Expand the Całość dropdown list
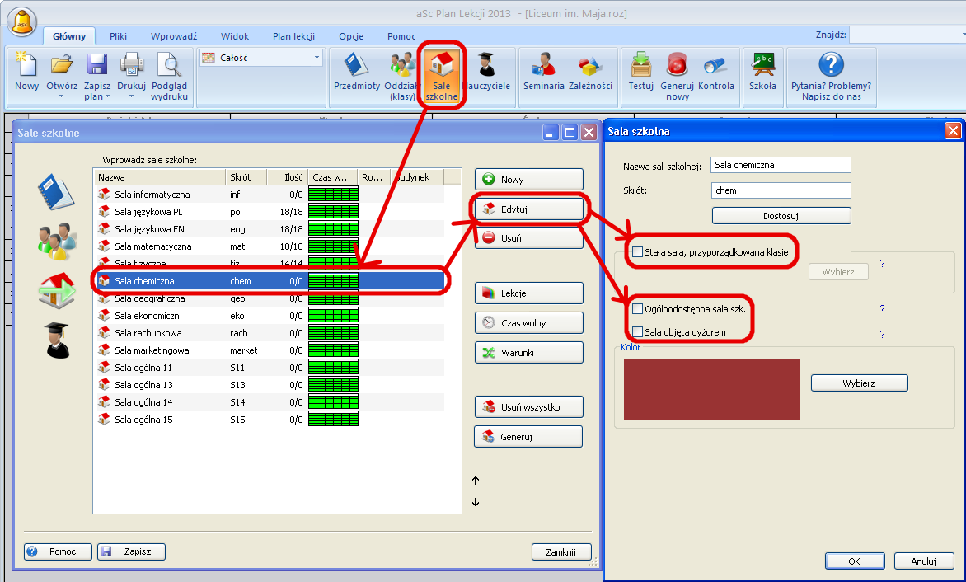This screenshot has height=582, width=966. 317,58
